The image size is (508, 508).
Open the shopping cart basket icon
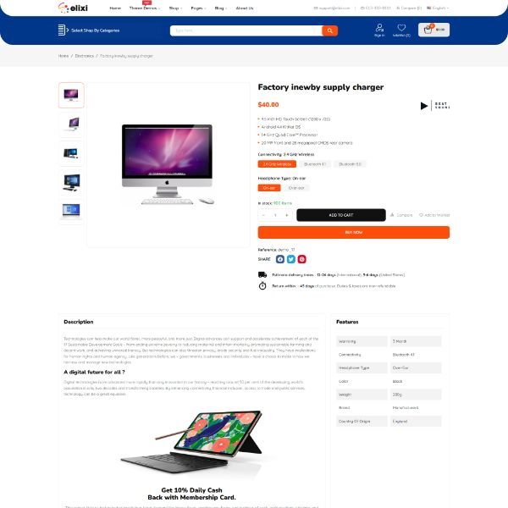428,30
